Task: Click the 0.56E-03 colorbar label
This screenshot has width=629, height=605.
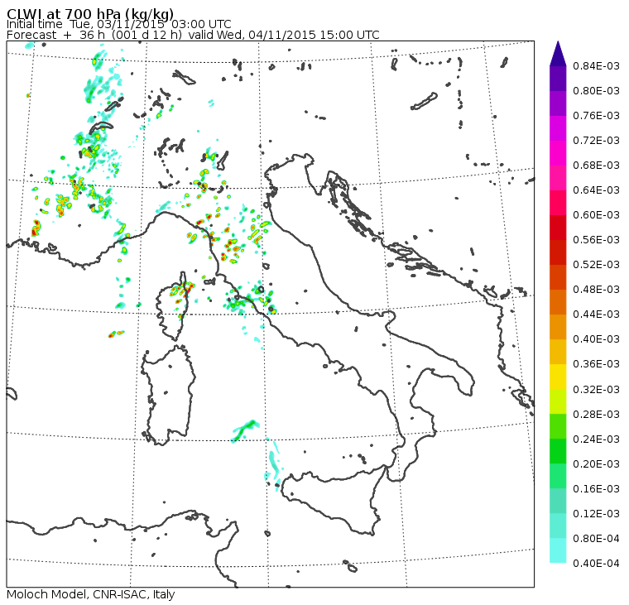Action: pos(596,240)
